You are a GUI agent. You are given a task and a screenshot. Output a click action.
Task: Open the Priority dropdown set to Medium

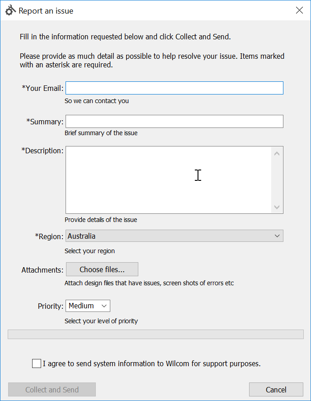tap(88, 306)
